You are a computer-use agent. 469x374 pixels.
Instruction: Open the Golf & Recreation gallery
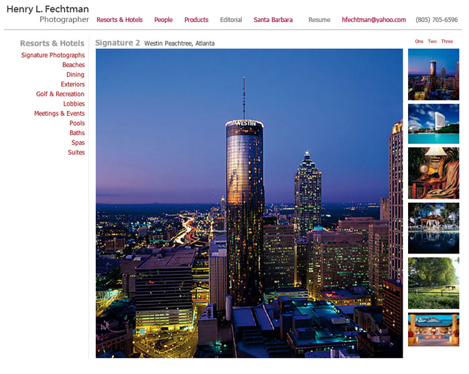[x=60, y=94]
